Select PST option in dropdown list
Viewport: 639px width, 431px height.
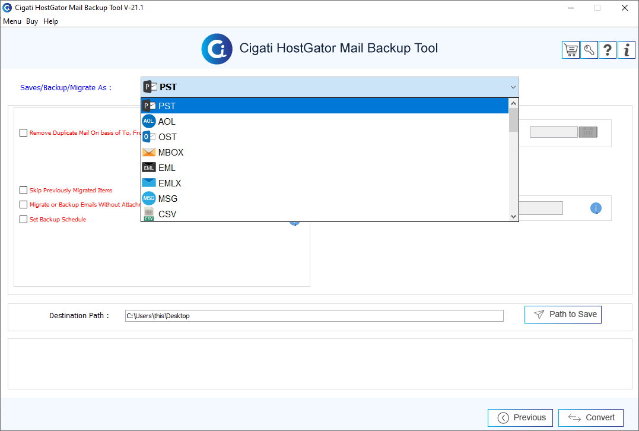[325, 106]
